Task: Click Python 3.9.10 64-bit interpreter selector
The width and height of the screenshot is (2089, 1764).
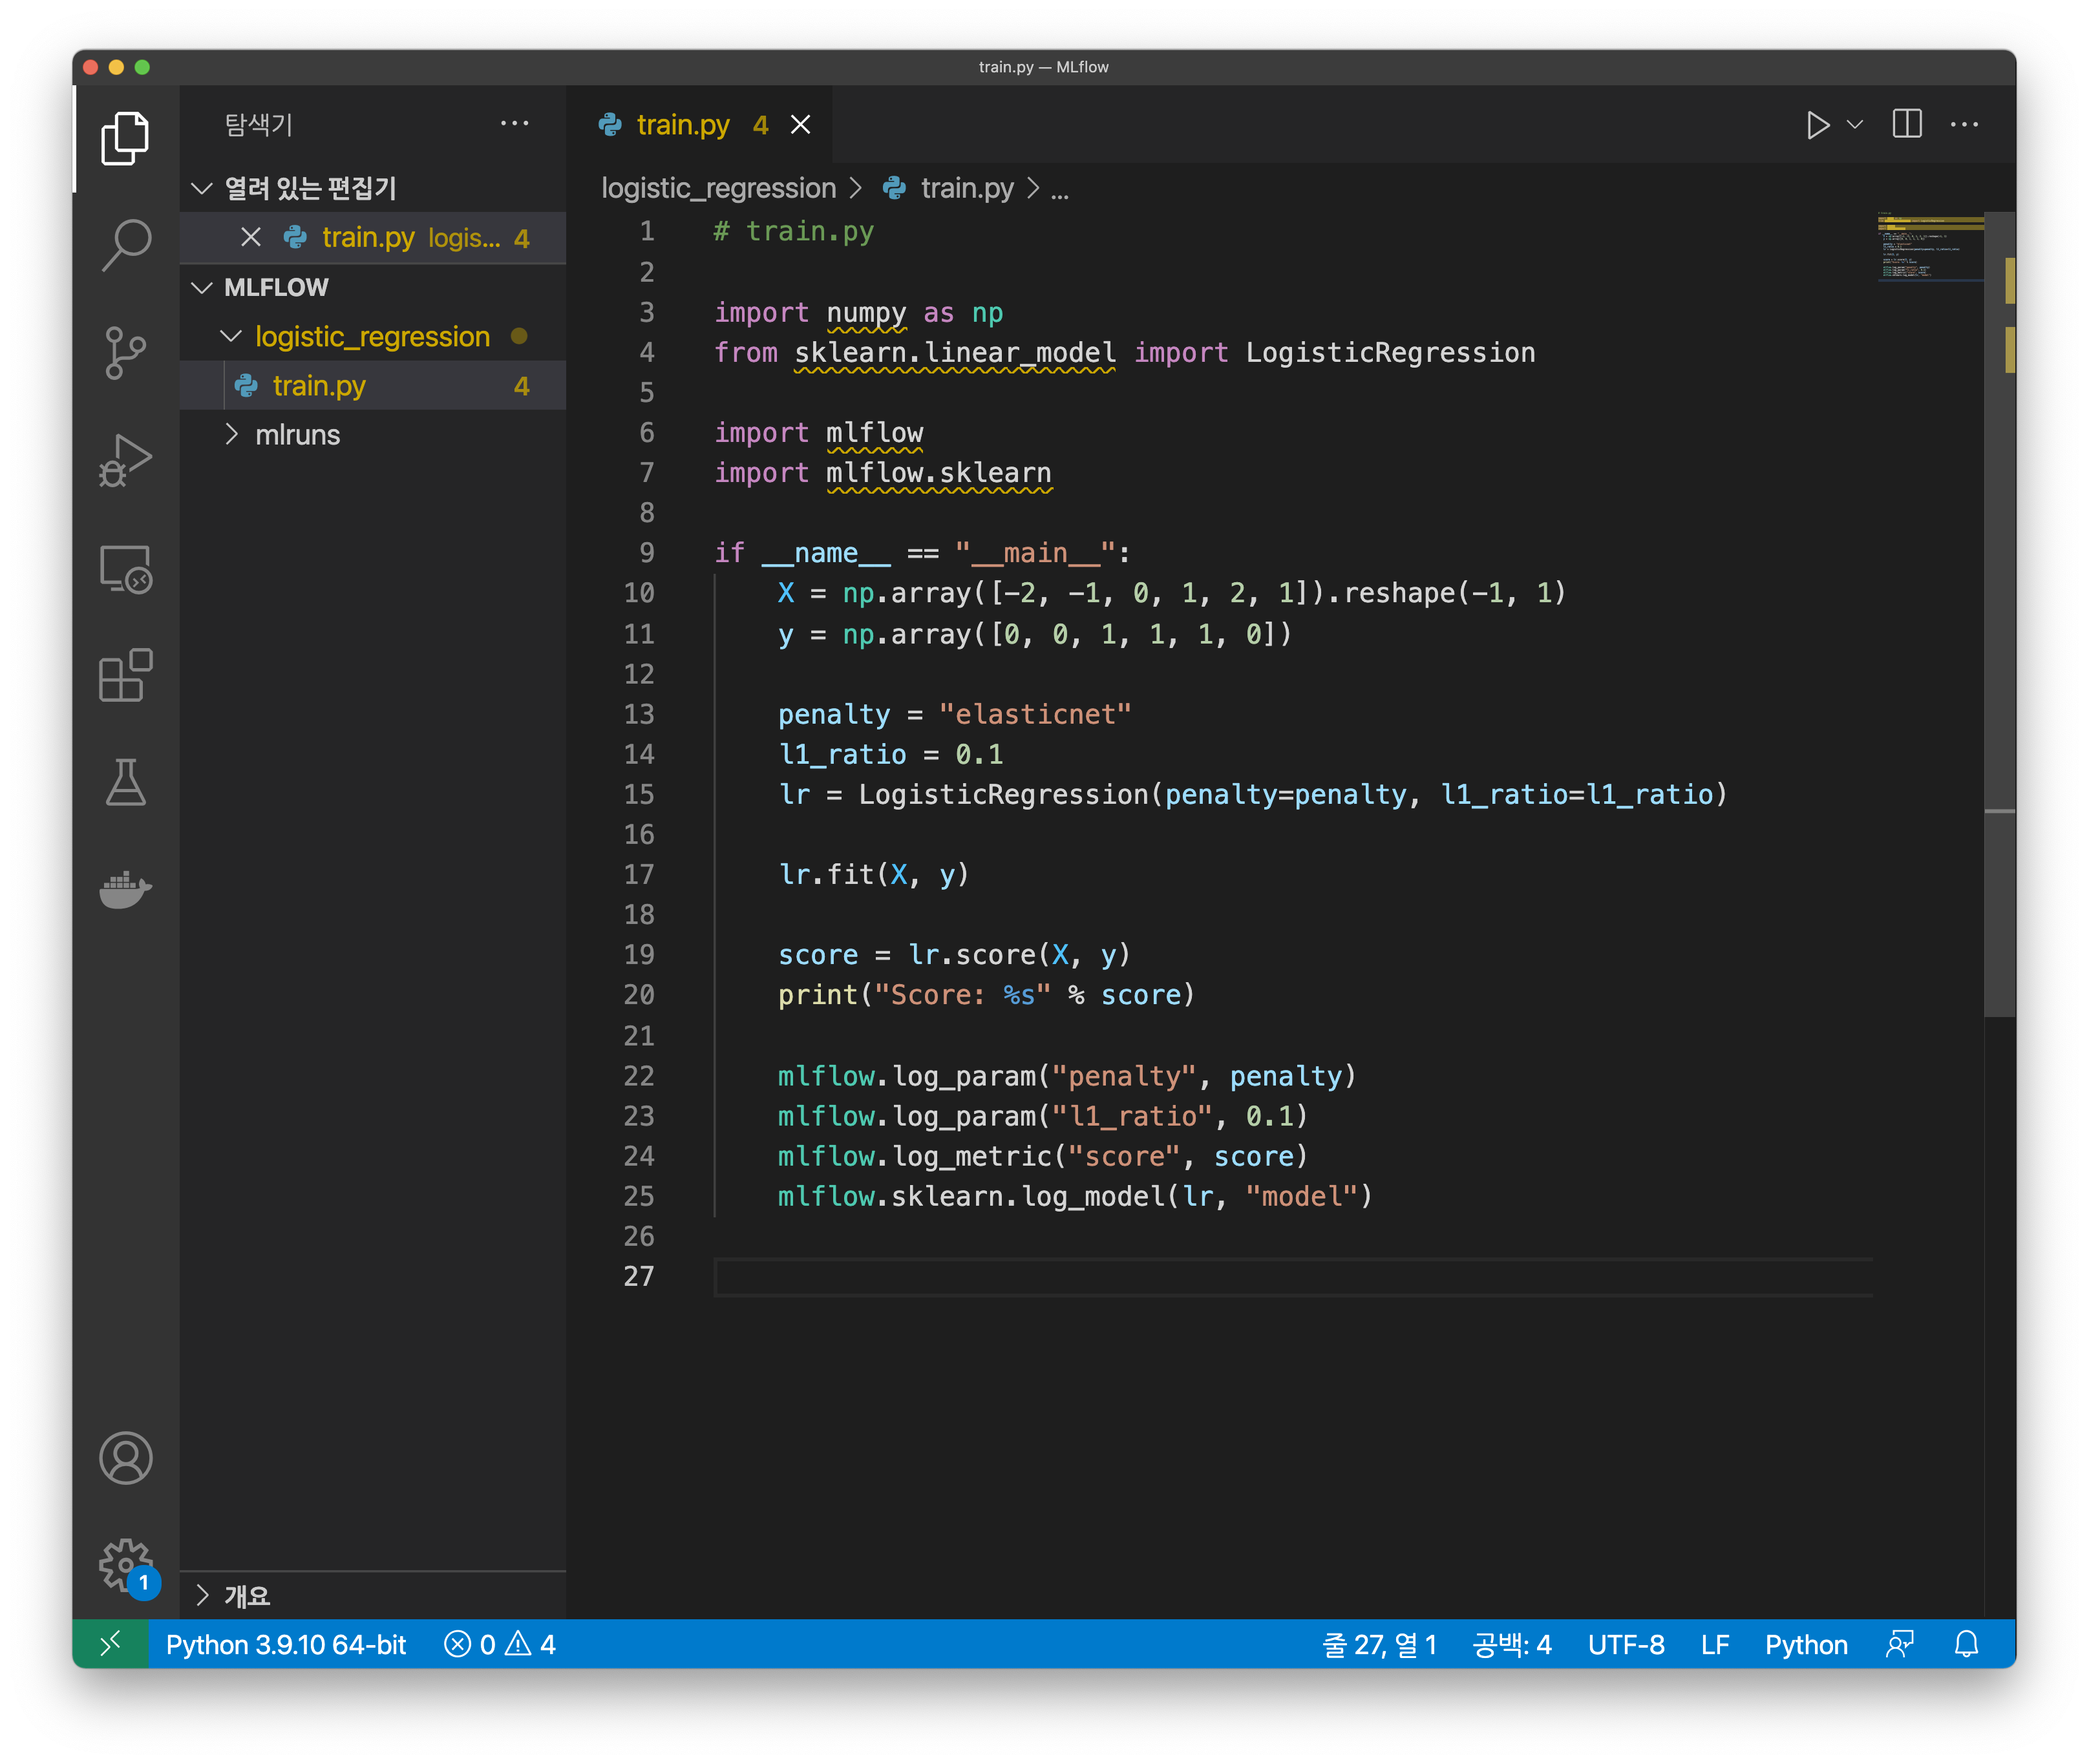Action: [286, 1645]
